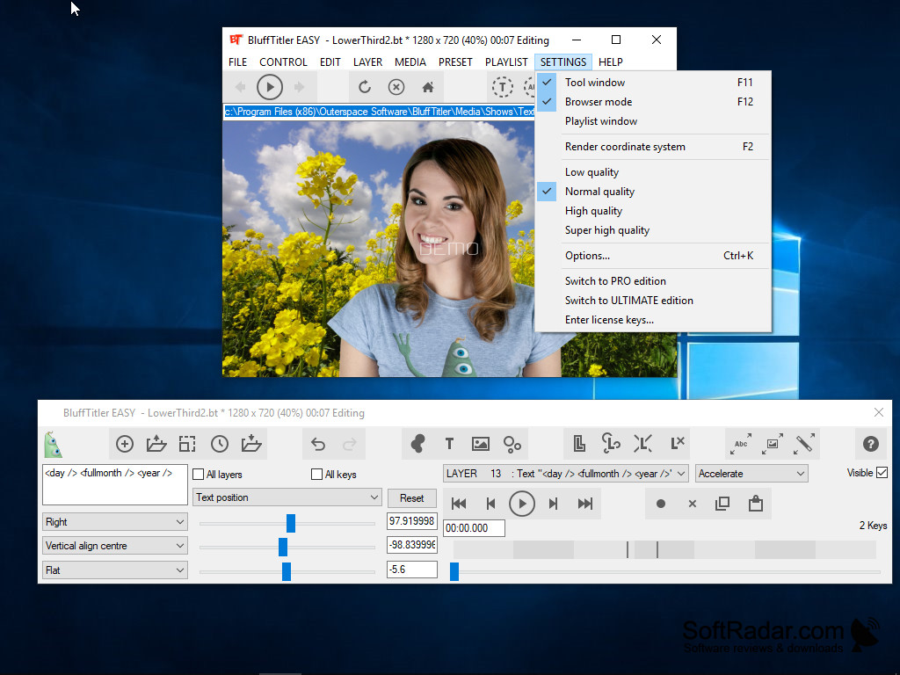Image resolution: width=900 pixels, height=675 pixels.
Task: Click the back arrow in main toolbar
Action: point(241,87)
